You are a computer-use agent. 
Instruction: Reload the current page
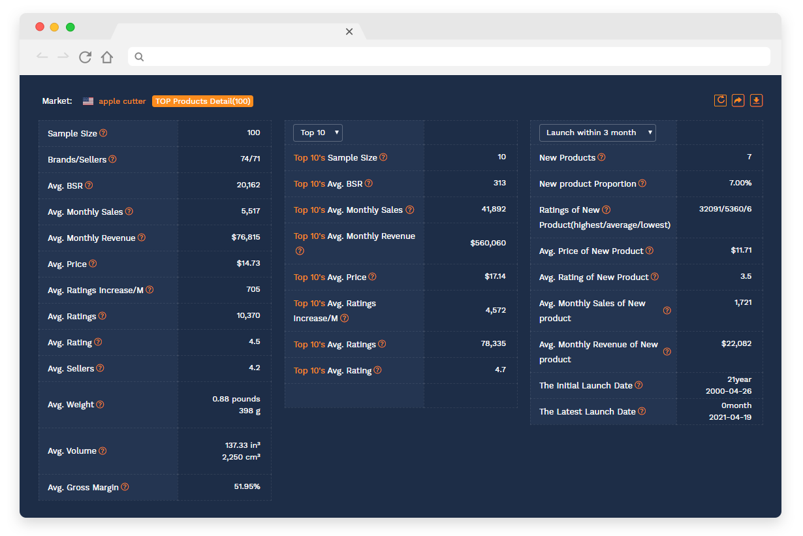pos(85,57)
